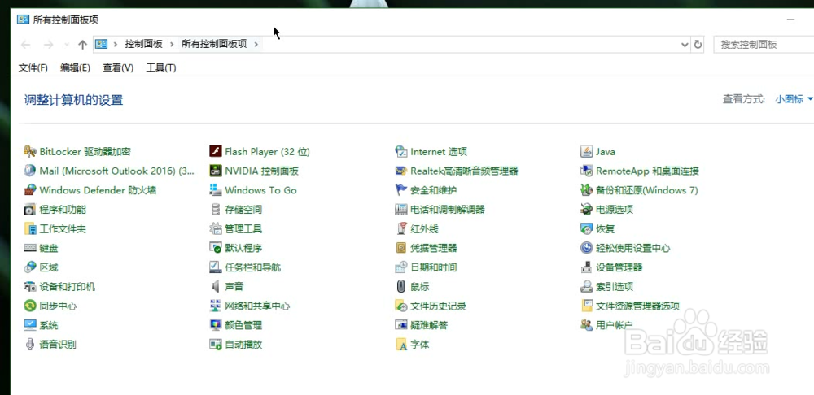
Task: Open the 设备管理器 icon
Action: [x=587, y=267]
